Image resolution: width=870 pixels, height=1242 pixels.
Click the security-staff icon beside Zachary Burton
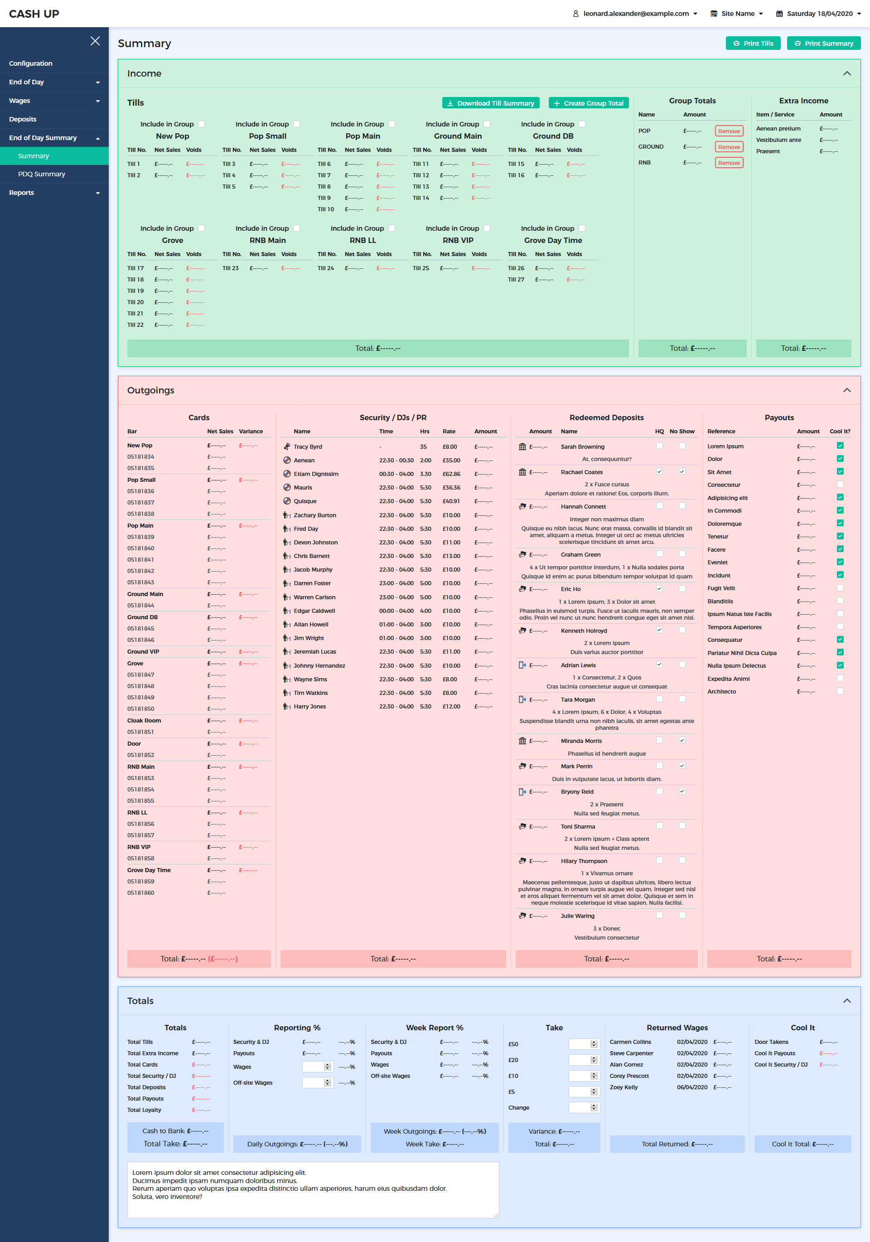click(x=286, y=515)
